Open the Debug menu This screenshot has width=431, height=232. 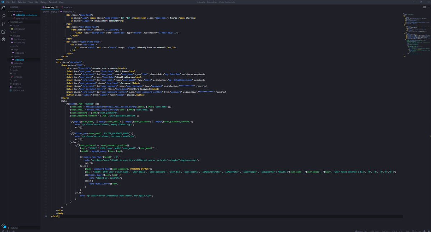(x=43, y=2)
